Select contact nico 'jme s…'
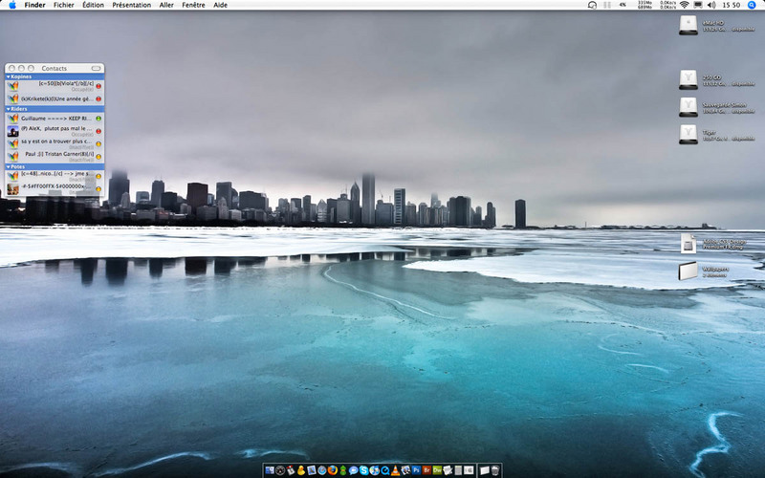Image resolution: width=765 pixels, height=478 pixels. [x=55, y=176]
